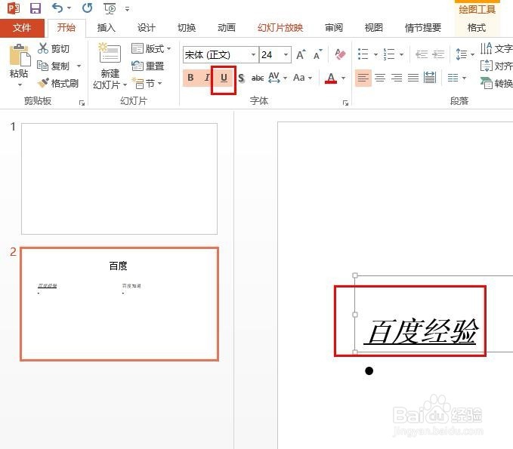Switch to the 设计 tab

click(x=147, y=28)
